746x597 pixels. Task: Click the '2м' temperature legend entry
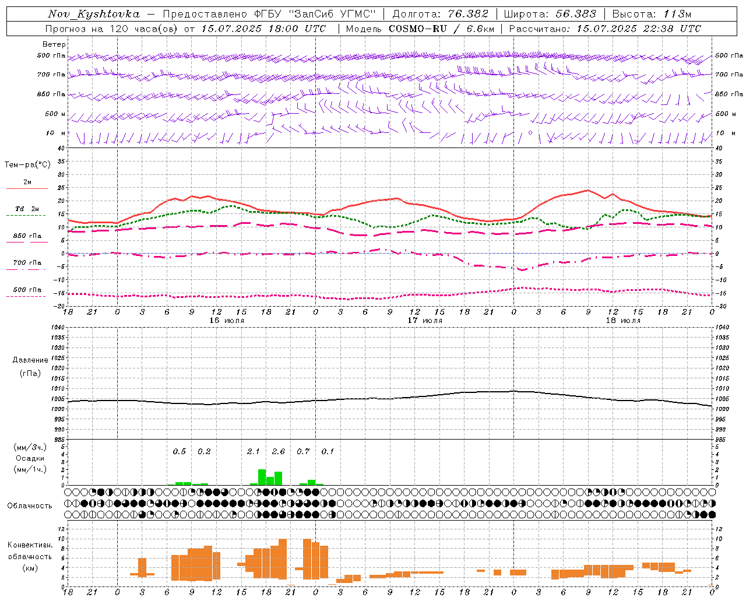pyautogui.click(x=27, y=182)
